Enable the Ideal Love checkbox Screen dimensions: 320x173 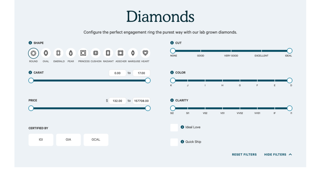[x=174, y=127]
